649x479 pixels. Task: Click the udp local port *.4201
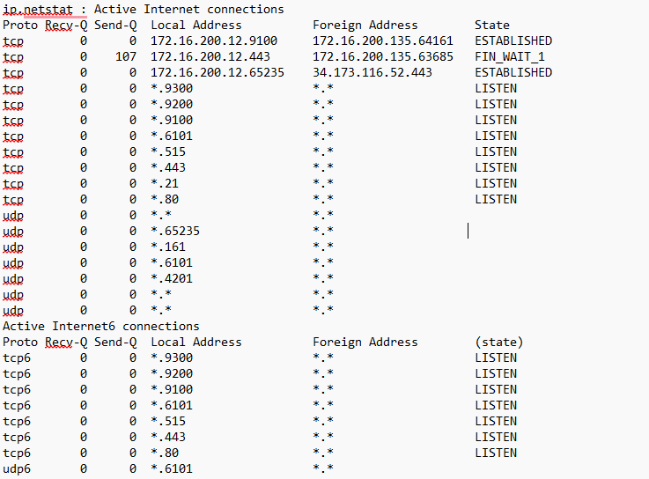coord(172,278)
